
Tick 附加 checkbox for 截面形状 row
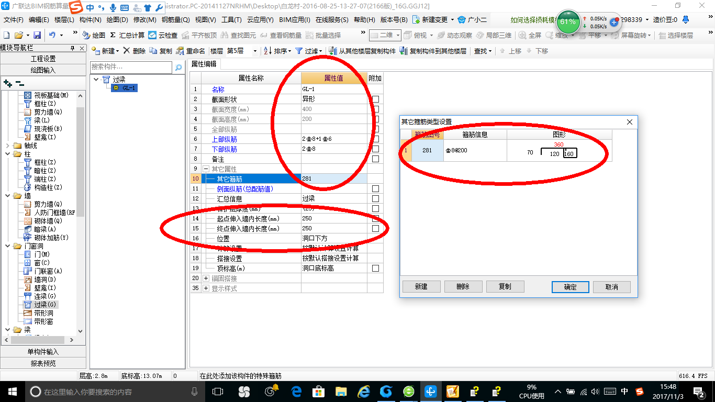point(375,99)
